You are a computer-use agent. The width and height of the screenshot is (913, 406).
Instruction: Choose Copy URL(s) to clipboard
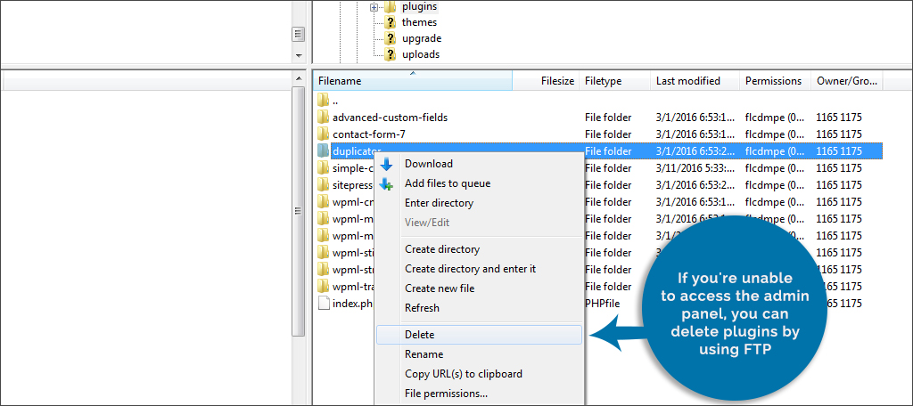pos(479,374)
